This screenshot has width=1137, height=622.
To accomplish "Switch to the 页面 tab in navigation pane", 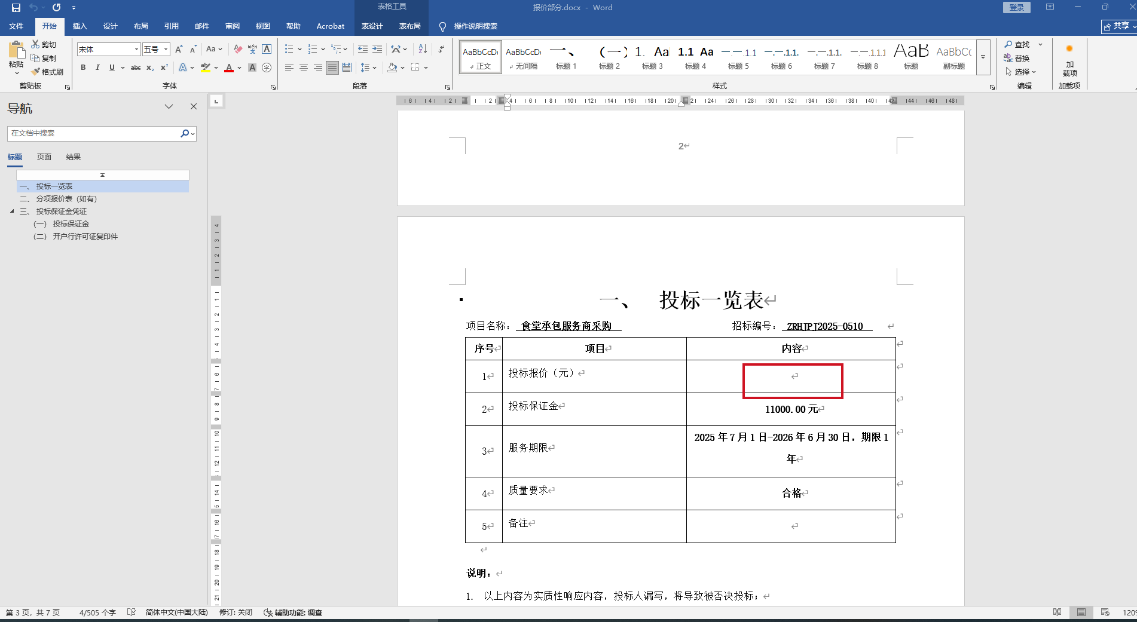I will pyautogui.click(x=44, y=157).
